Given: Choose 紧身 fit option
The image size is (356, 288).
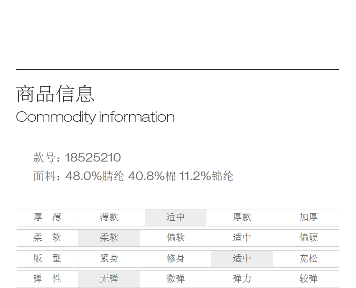Looking at the screenshot, I should [109, 259].
